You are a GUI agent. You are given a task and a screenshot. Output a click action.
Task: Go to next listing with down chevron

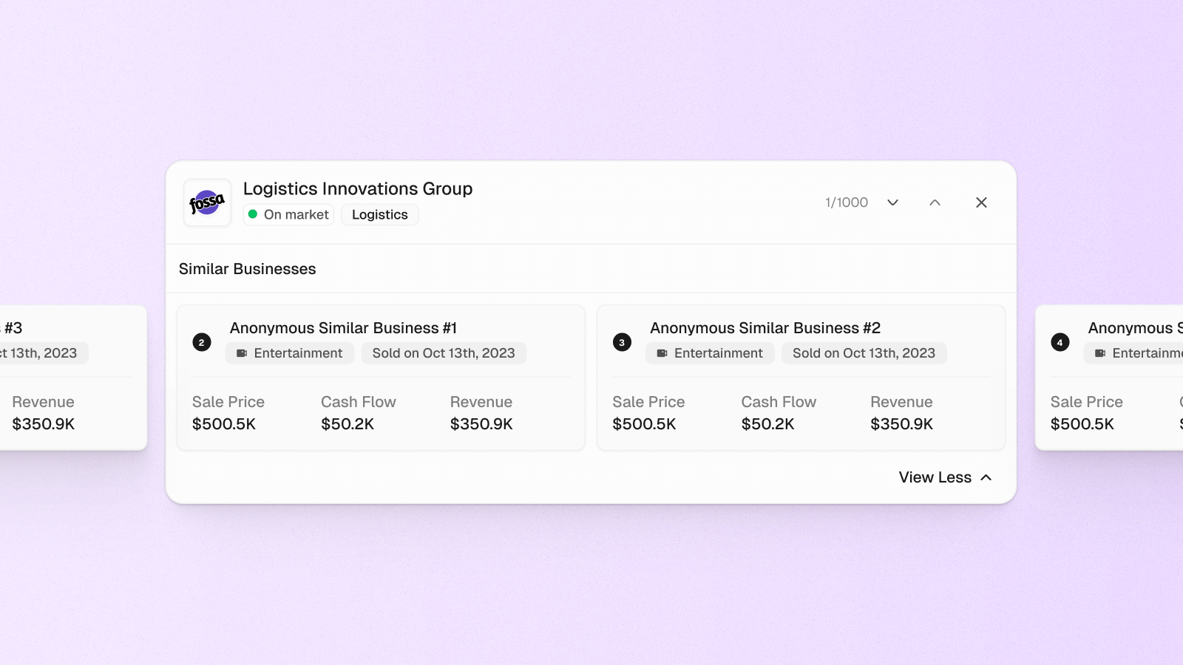click(892, 202)
